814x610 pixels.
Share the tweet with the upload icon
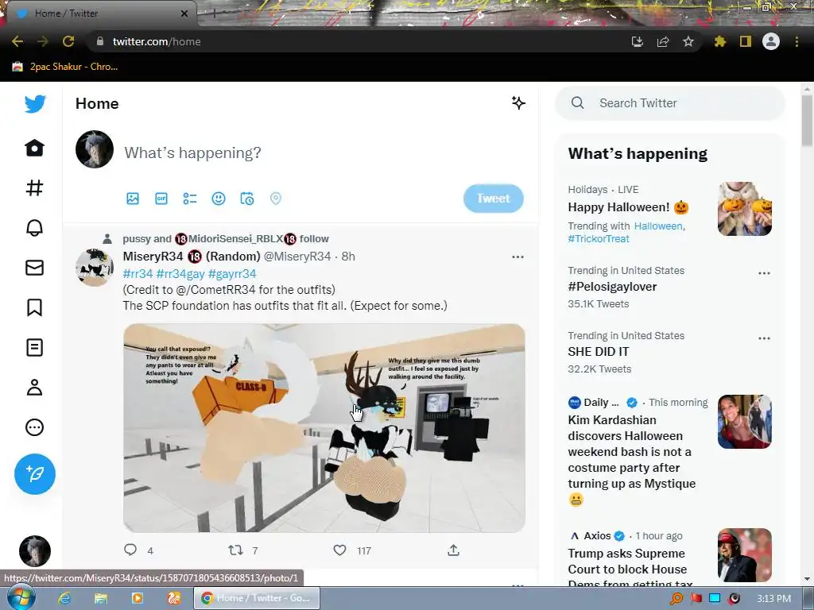click(453, 550)
